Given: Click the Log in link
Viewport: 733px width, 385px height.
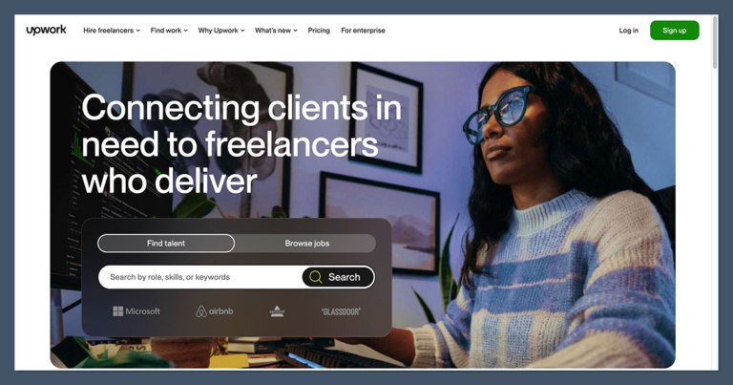Looking at the screenshot, I should (628, 31).
